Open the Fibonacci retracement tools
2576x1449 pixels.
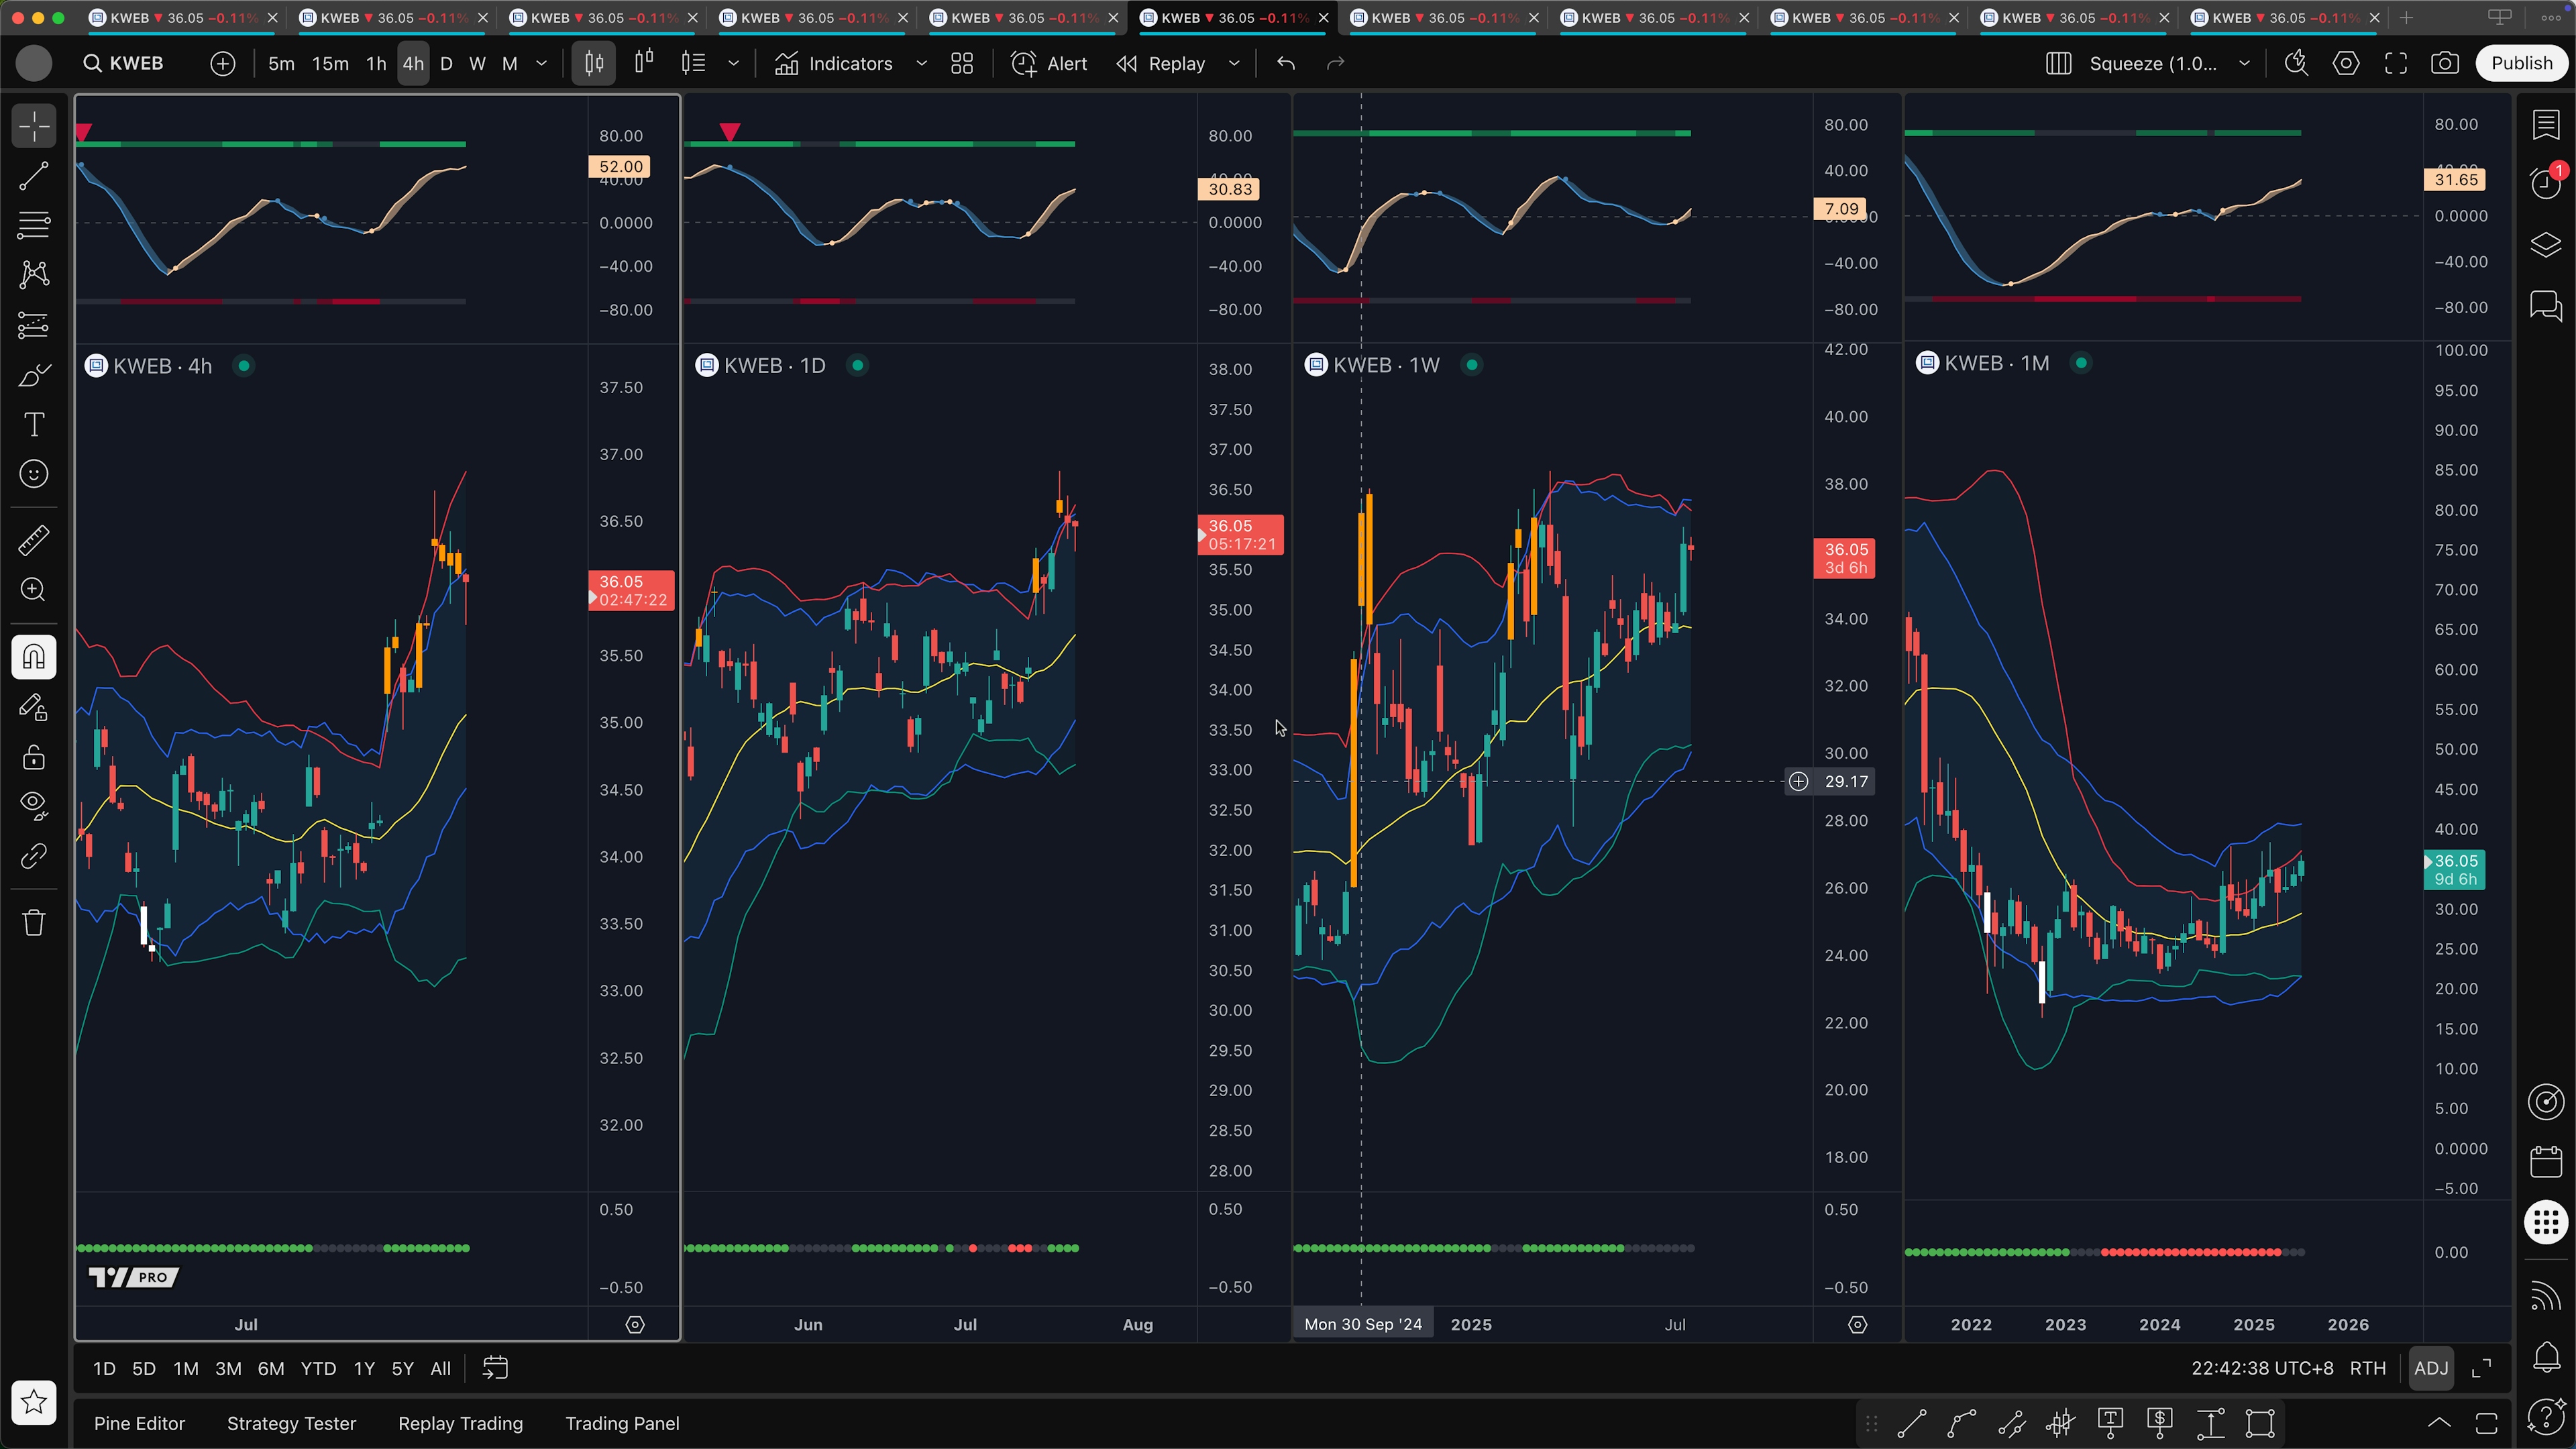34,225
